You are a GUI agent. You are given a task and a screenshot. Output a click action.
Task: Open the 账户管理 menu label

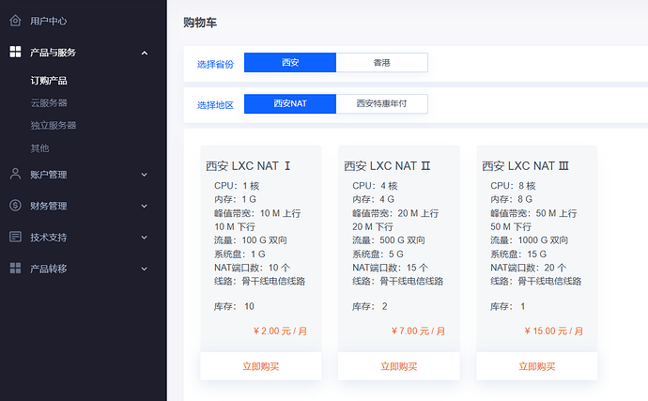coord(48,175)
